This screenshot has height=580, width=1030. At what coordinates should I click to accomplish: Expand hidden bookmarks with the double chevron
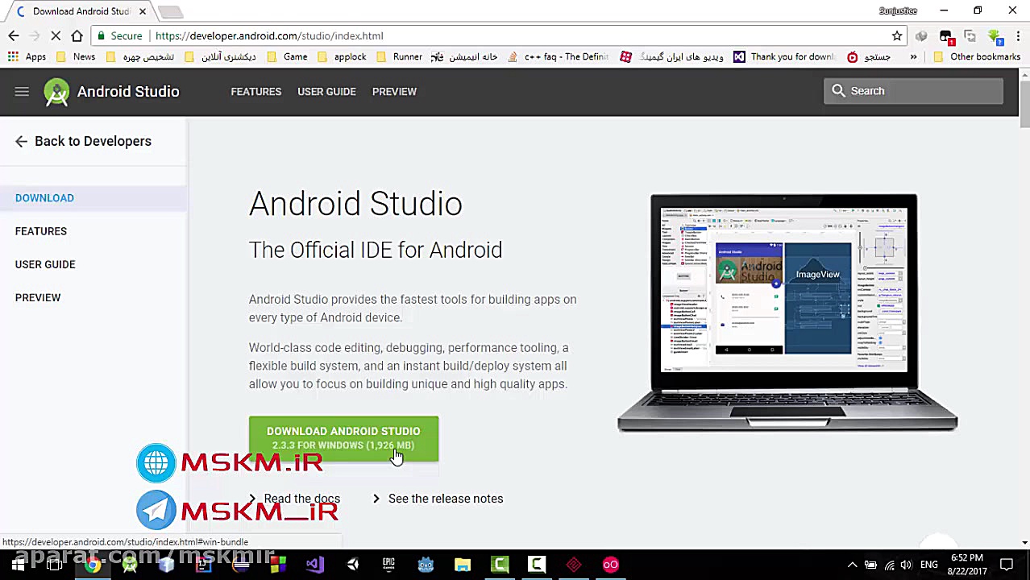[913, 57]
